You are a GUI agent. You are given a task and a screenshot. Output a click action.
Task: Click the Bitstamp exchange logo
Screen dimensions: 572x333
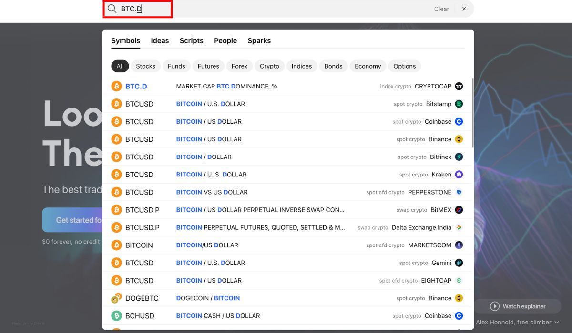click(x=459, y=104)
